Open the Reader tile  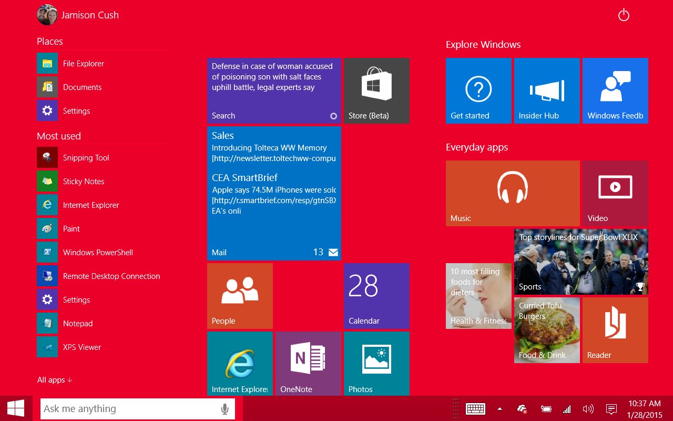point(615,330)
